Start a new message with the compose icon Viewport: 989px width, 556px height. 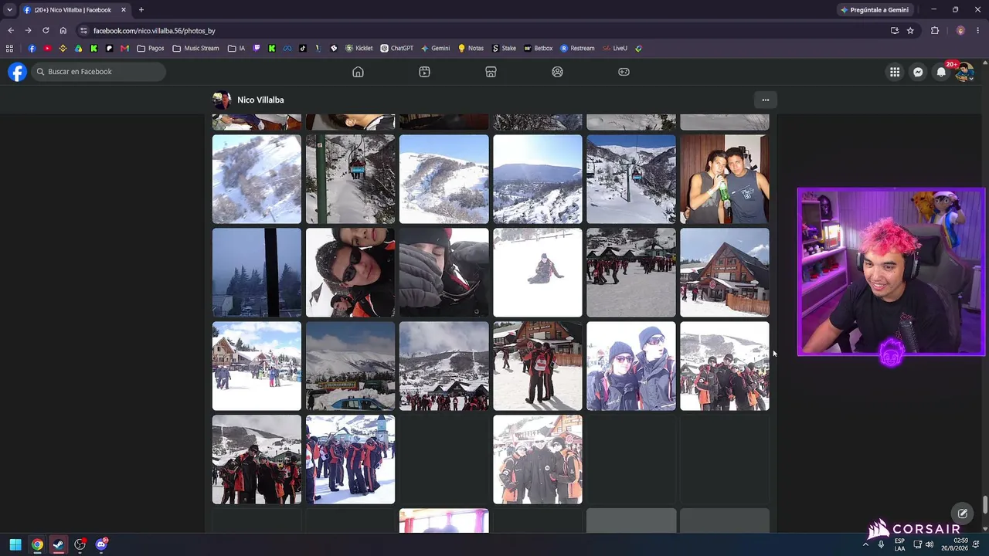click(x=963, y=514)
